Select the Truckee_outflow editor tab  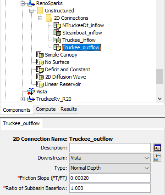coord(21,123)
